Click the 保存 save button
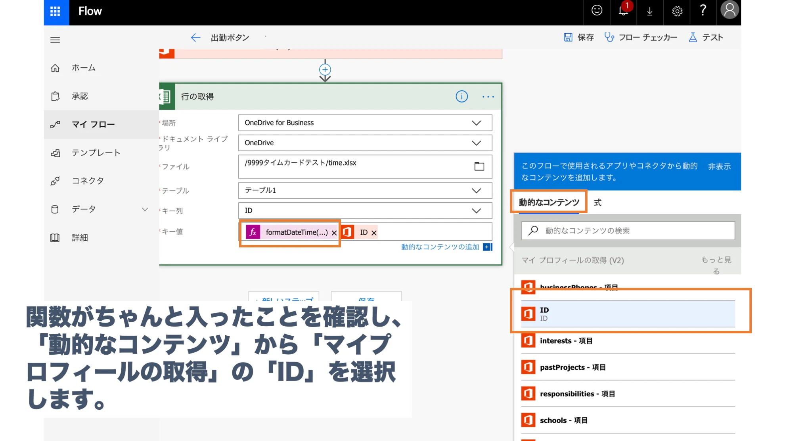 coord(579,38)
